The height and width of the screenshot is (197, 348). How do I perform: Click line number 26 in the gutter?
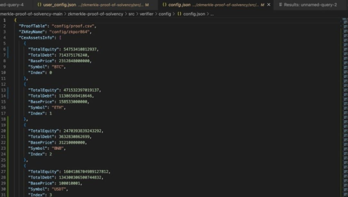pos(3,166)
